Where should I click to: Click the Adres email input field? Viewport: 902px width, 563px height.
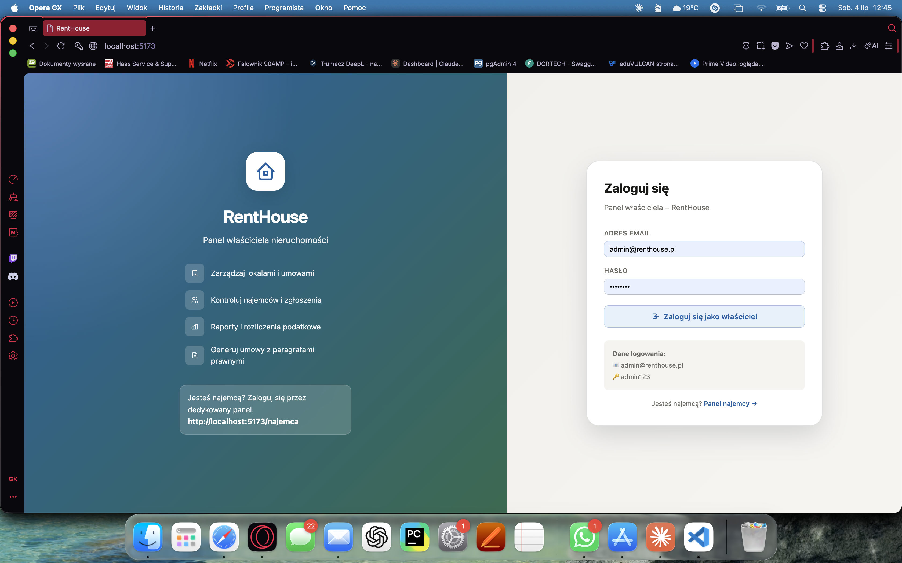click(704, 249)
